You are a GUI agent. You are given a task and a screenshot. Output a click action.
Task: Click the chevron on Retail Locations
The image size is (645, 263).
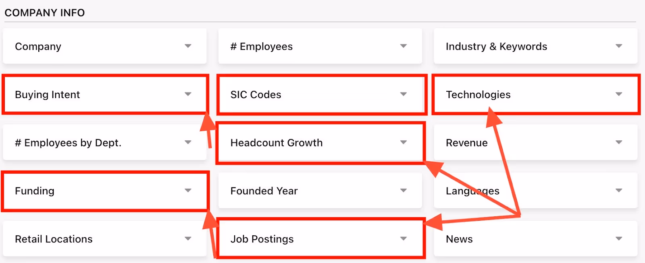tap(188, 238)
